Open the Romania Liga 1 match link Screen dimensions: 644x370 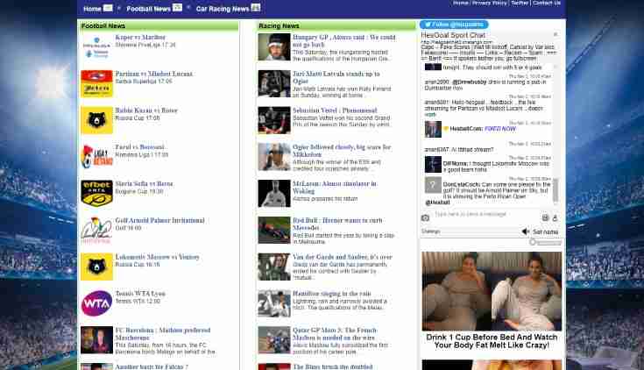point(139,146)
